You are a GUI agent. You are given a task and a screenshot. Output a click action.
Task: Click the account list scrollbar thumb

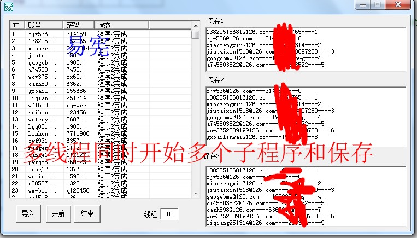tap(195, 34)
